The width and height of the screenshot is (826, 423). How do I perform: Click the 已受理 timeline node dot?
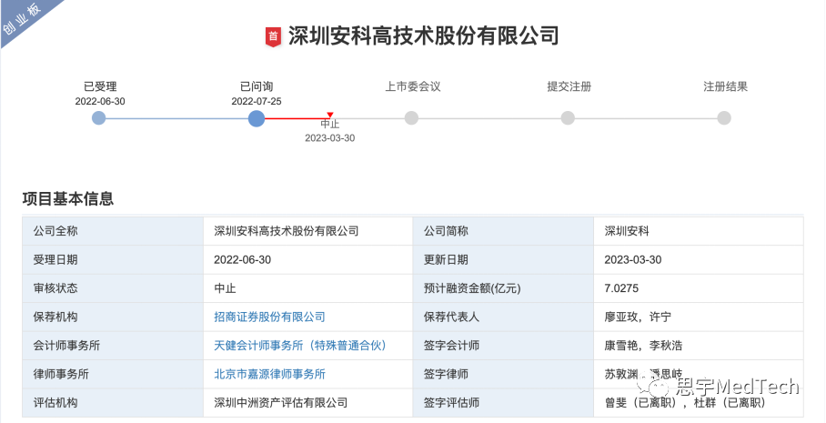point(99,118)
